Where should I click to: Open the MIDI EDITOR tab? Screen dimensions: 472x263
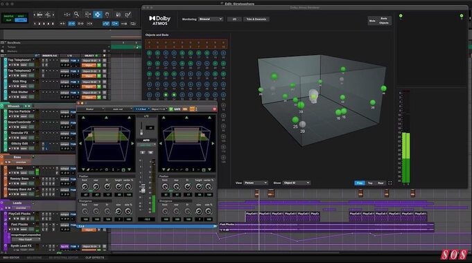pyautogui.click(x=11, y=257)
